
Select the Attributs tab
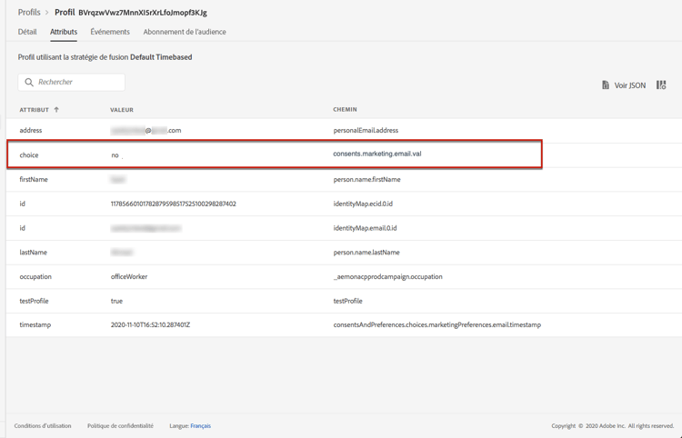click(x=64, y=32)
